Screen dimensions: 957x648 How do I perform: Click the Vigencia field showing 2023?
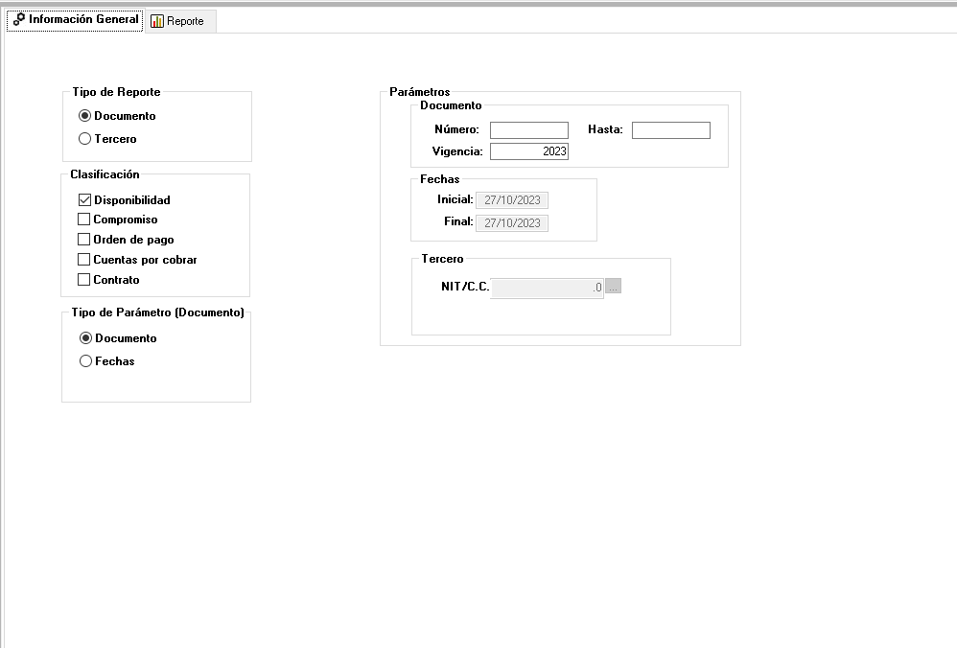528,151
